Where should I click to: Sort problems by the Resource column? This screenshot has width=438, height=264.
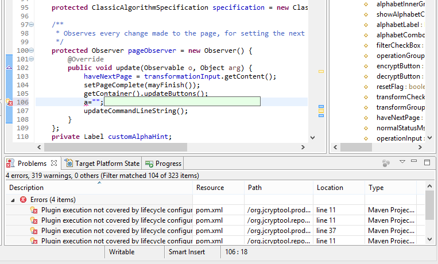(x=219, y=188)
